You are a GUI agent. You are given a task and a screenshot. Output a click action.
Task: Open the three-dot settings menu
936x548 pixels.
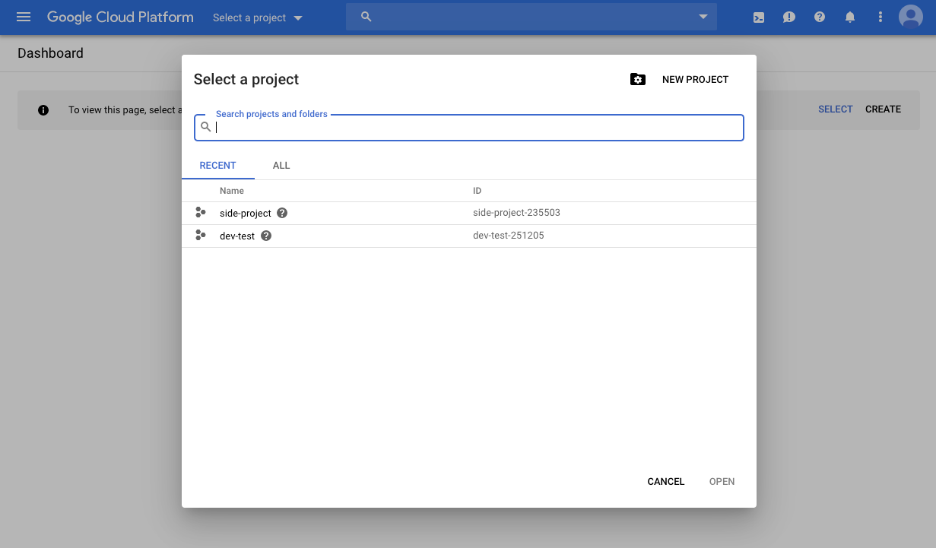880,17
